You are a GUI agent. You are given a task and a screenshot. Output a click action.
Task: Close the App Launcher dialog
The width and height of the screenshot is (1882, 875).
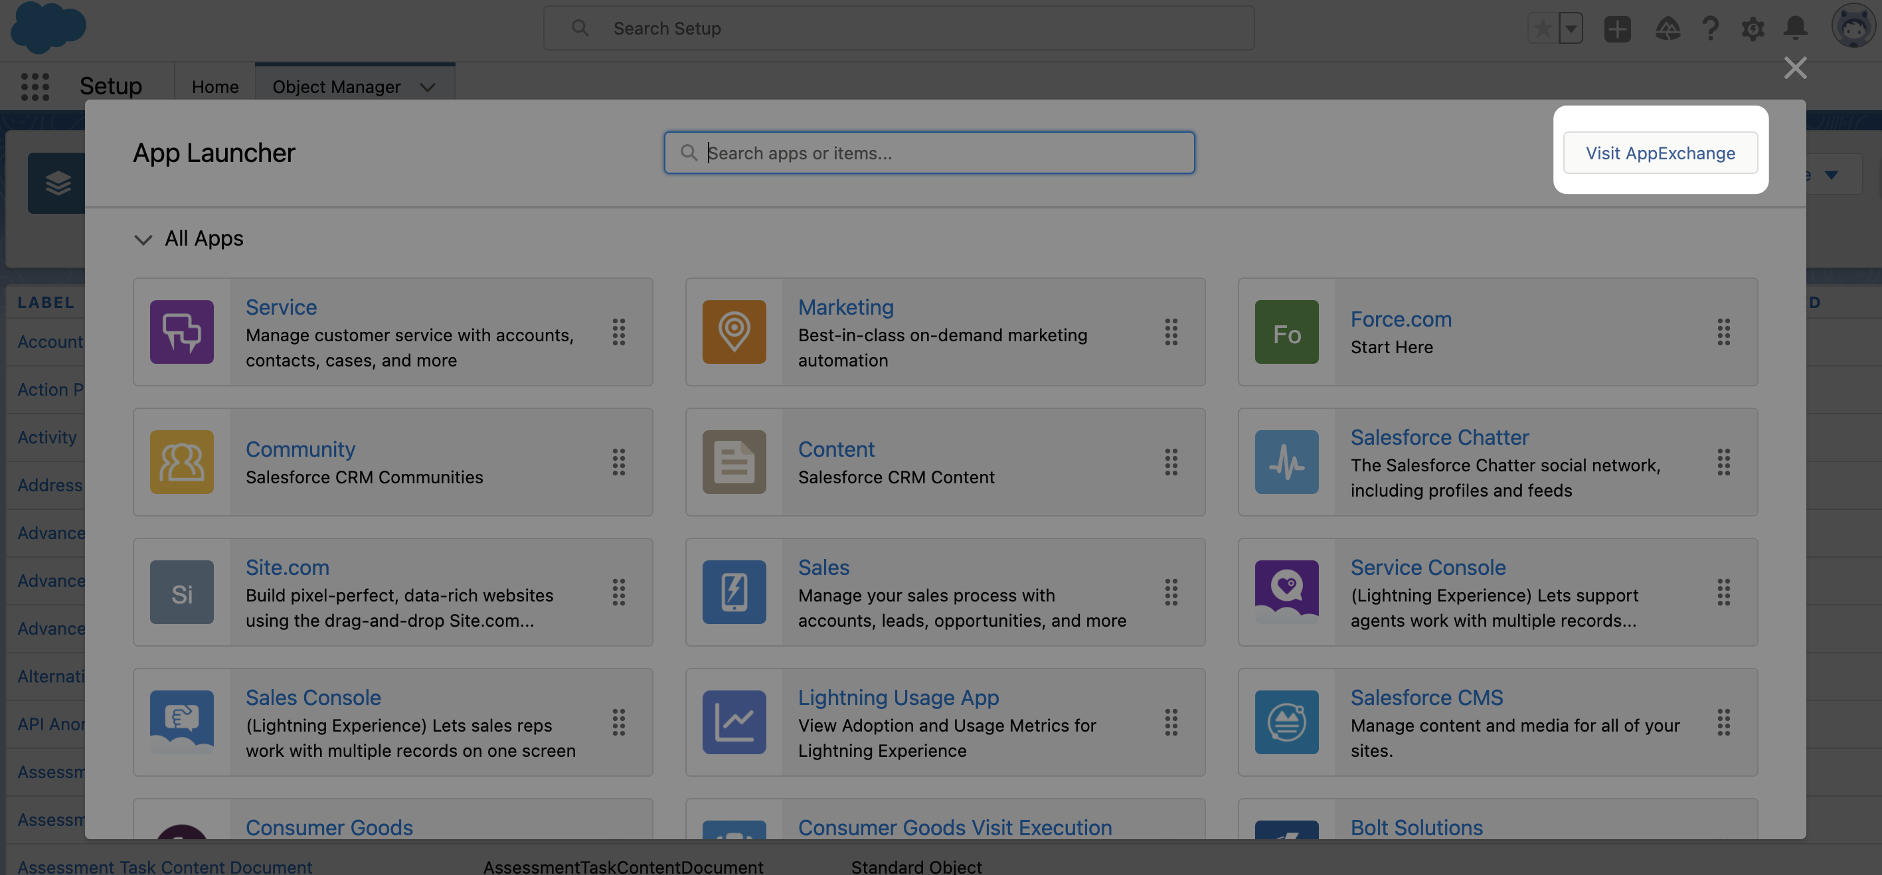(1794, 68)
